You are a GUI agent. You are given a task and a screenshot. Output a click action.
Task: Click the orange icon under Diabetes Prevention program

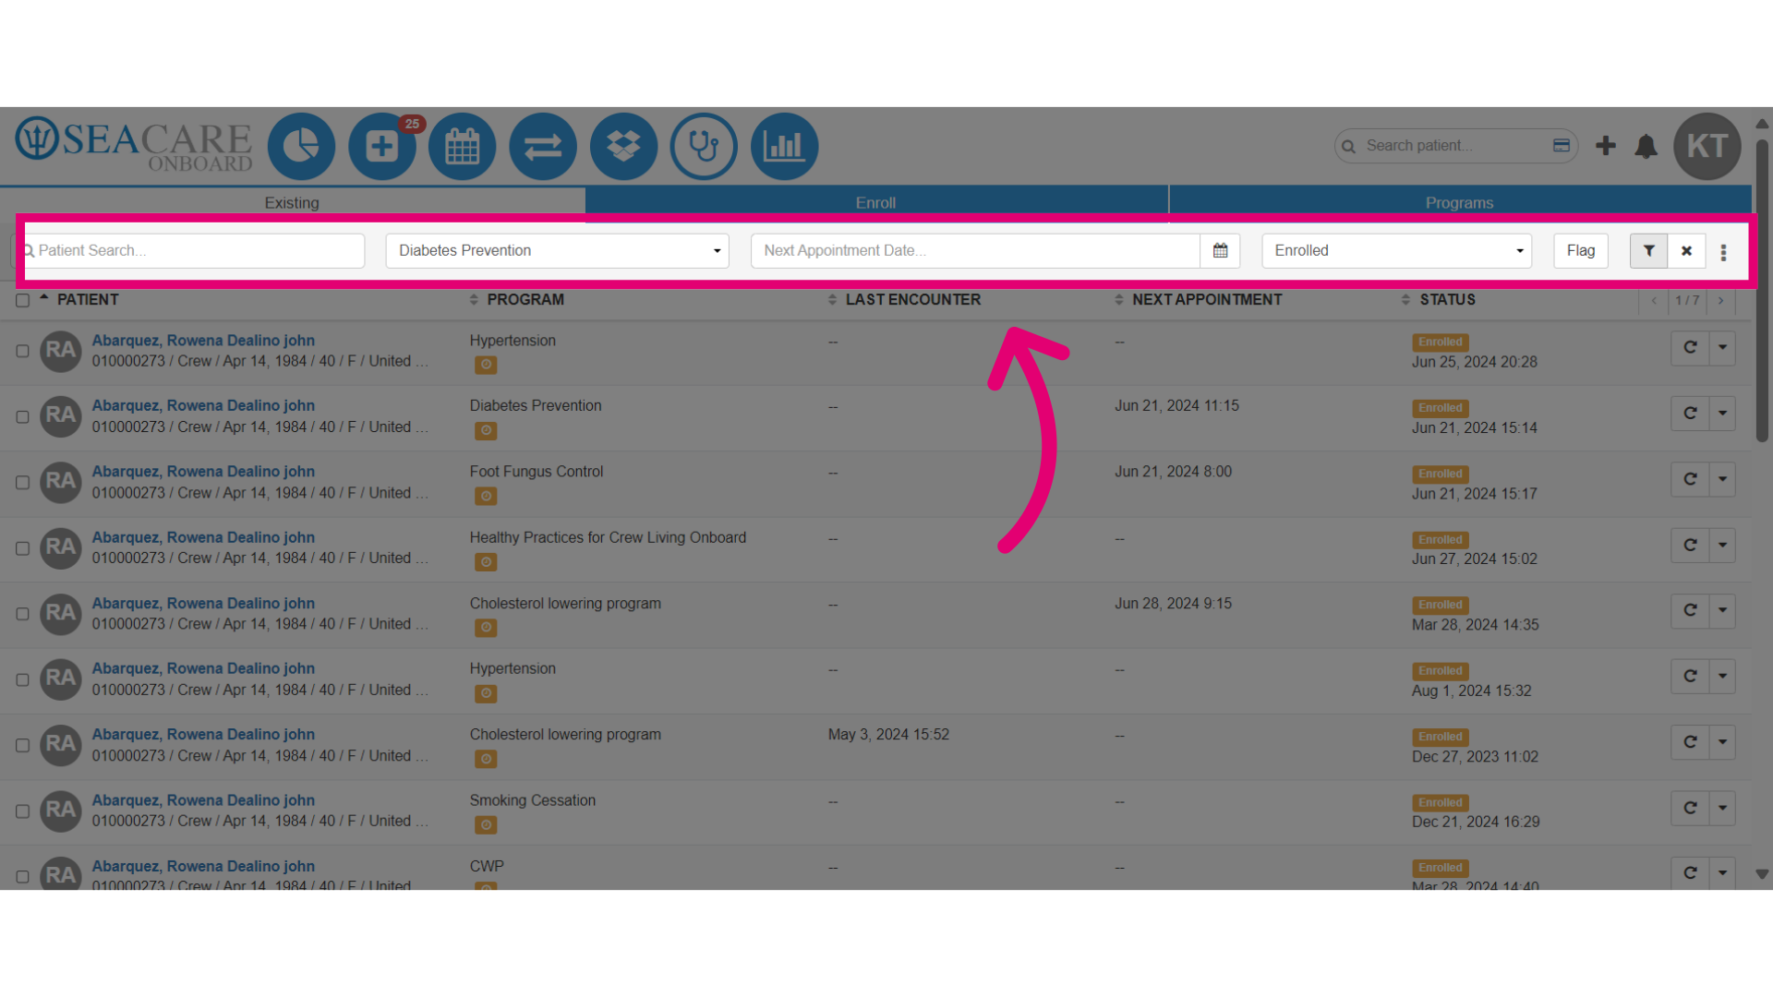tap(486, 430)
